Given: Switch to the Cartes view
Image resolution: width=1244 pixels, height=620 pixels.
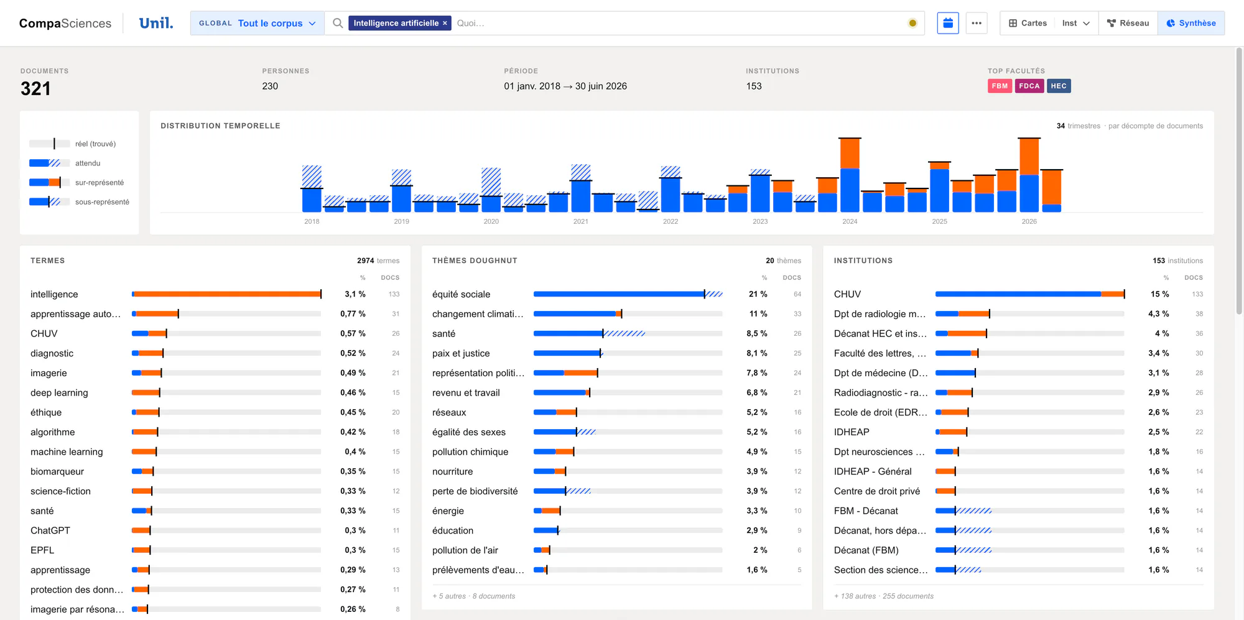Looking at the screenshot, I should tap(1028, 23).
